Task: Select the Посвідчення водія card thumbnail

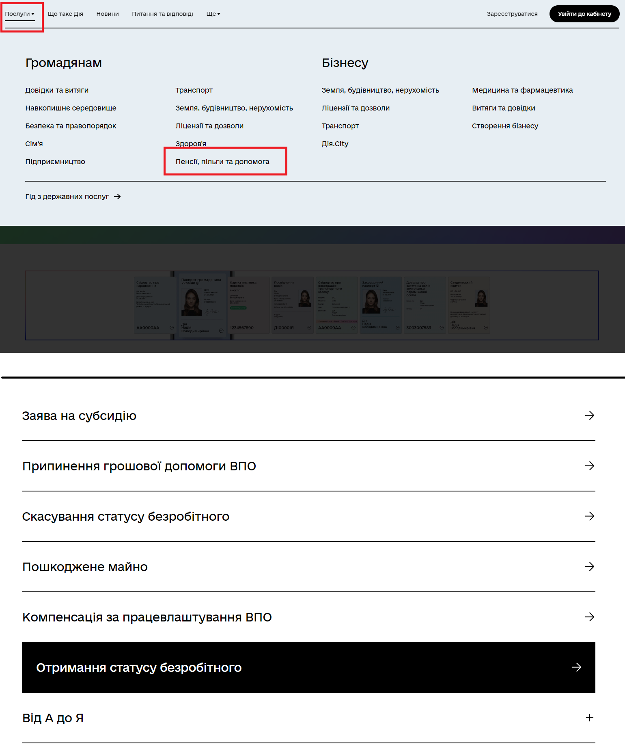Action: [x=293, y=305]
